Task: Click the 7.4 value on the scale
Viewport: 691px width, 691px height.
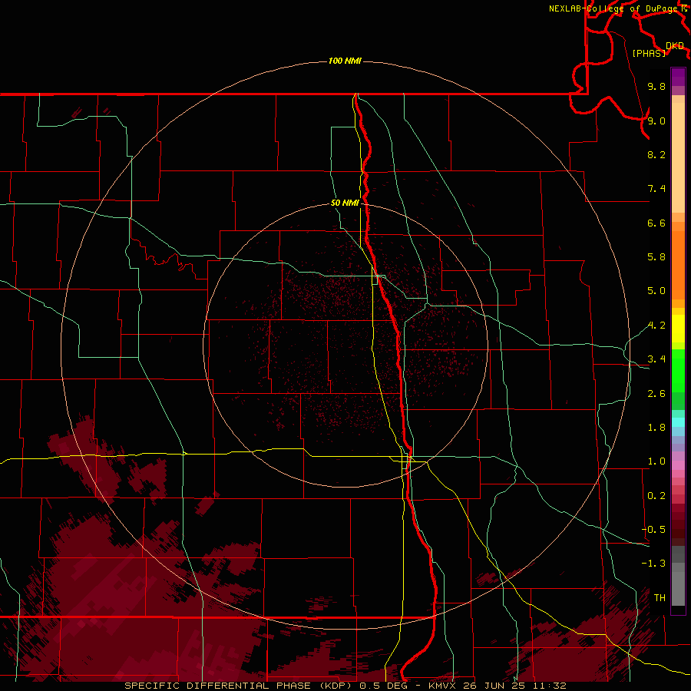Action: tap(656, 189)
